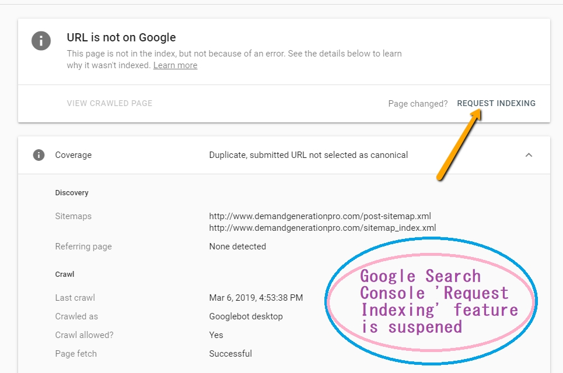Click the Last crawl date Mar 6, 2019
Image resolution: width=563 pixels, height=373 pixels.
(256, 298)
